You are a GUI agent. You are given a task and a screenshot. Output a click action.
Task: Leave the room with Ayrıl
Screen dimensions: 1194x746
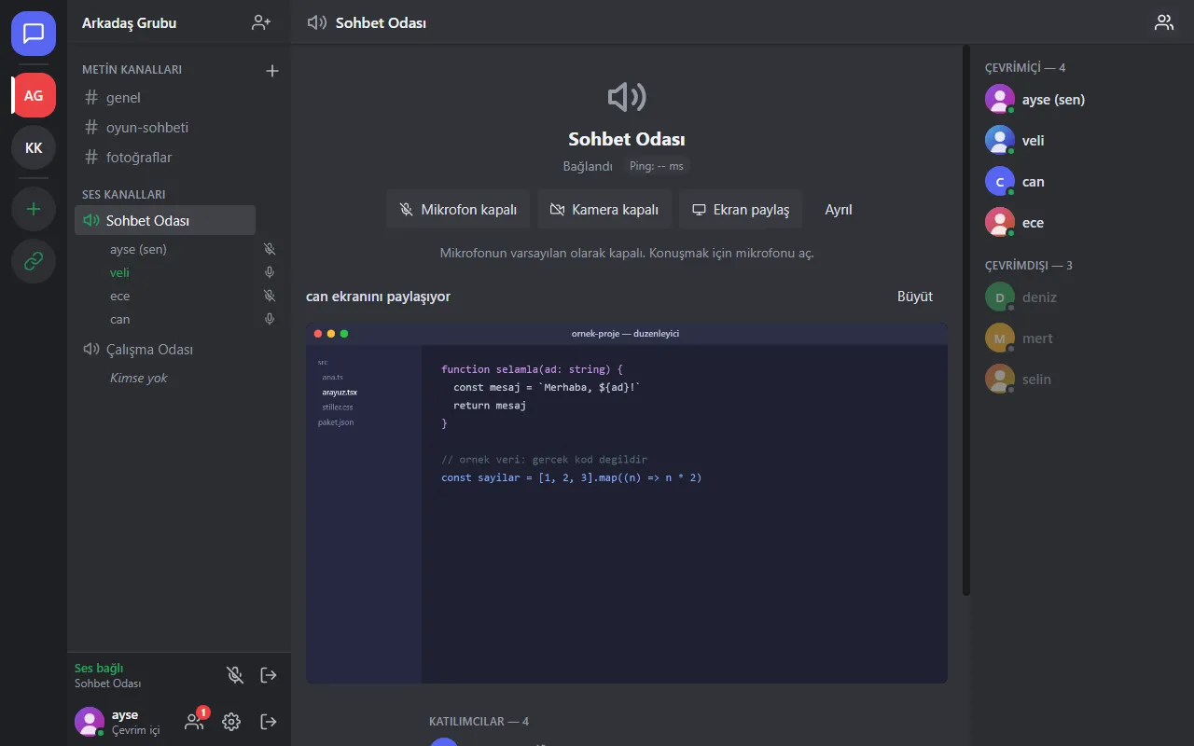[x=839, y=210]
